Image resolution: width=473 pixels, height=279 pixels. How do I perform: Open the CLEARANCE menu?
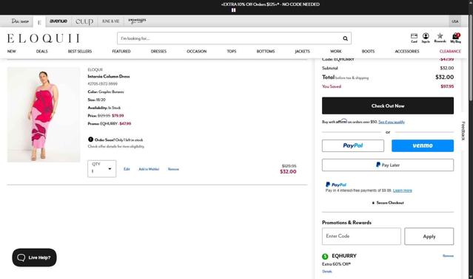(x=450, y=52)
